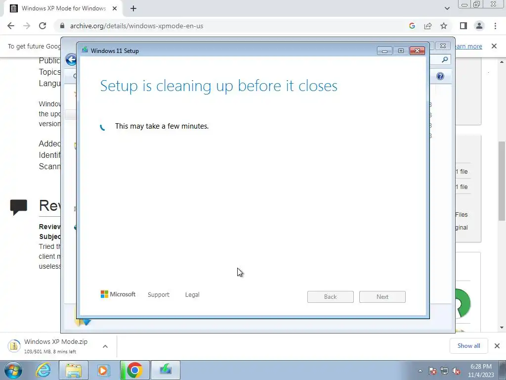Close the Windows XP Mode tab
This screenshot has height=380, width=506.
coord(115,8)
